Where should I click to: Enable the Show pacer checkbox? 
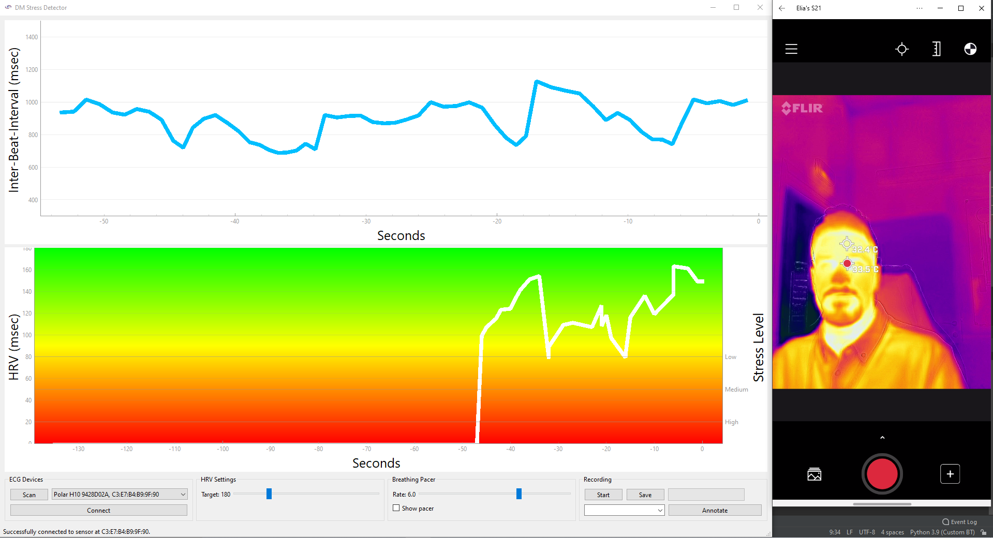tap(396, 508)
